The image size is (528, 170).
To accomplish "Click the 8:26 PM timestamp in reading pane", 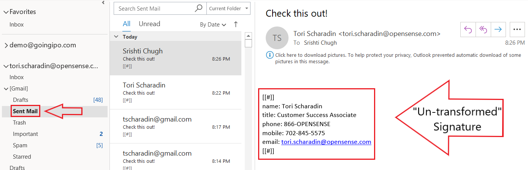I will click(x=515, y=43).
